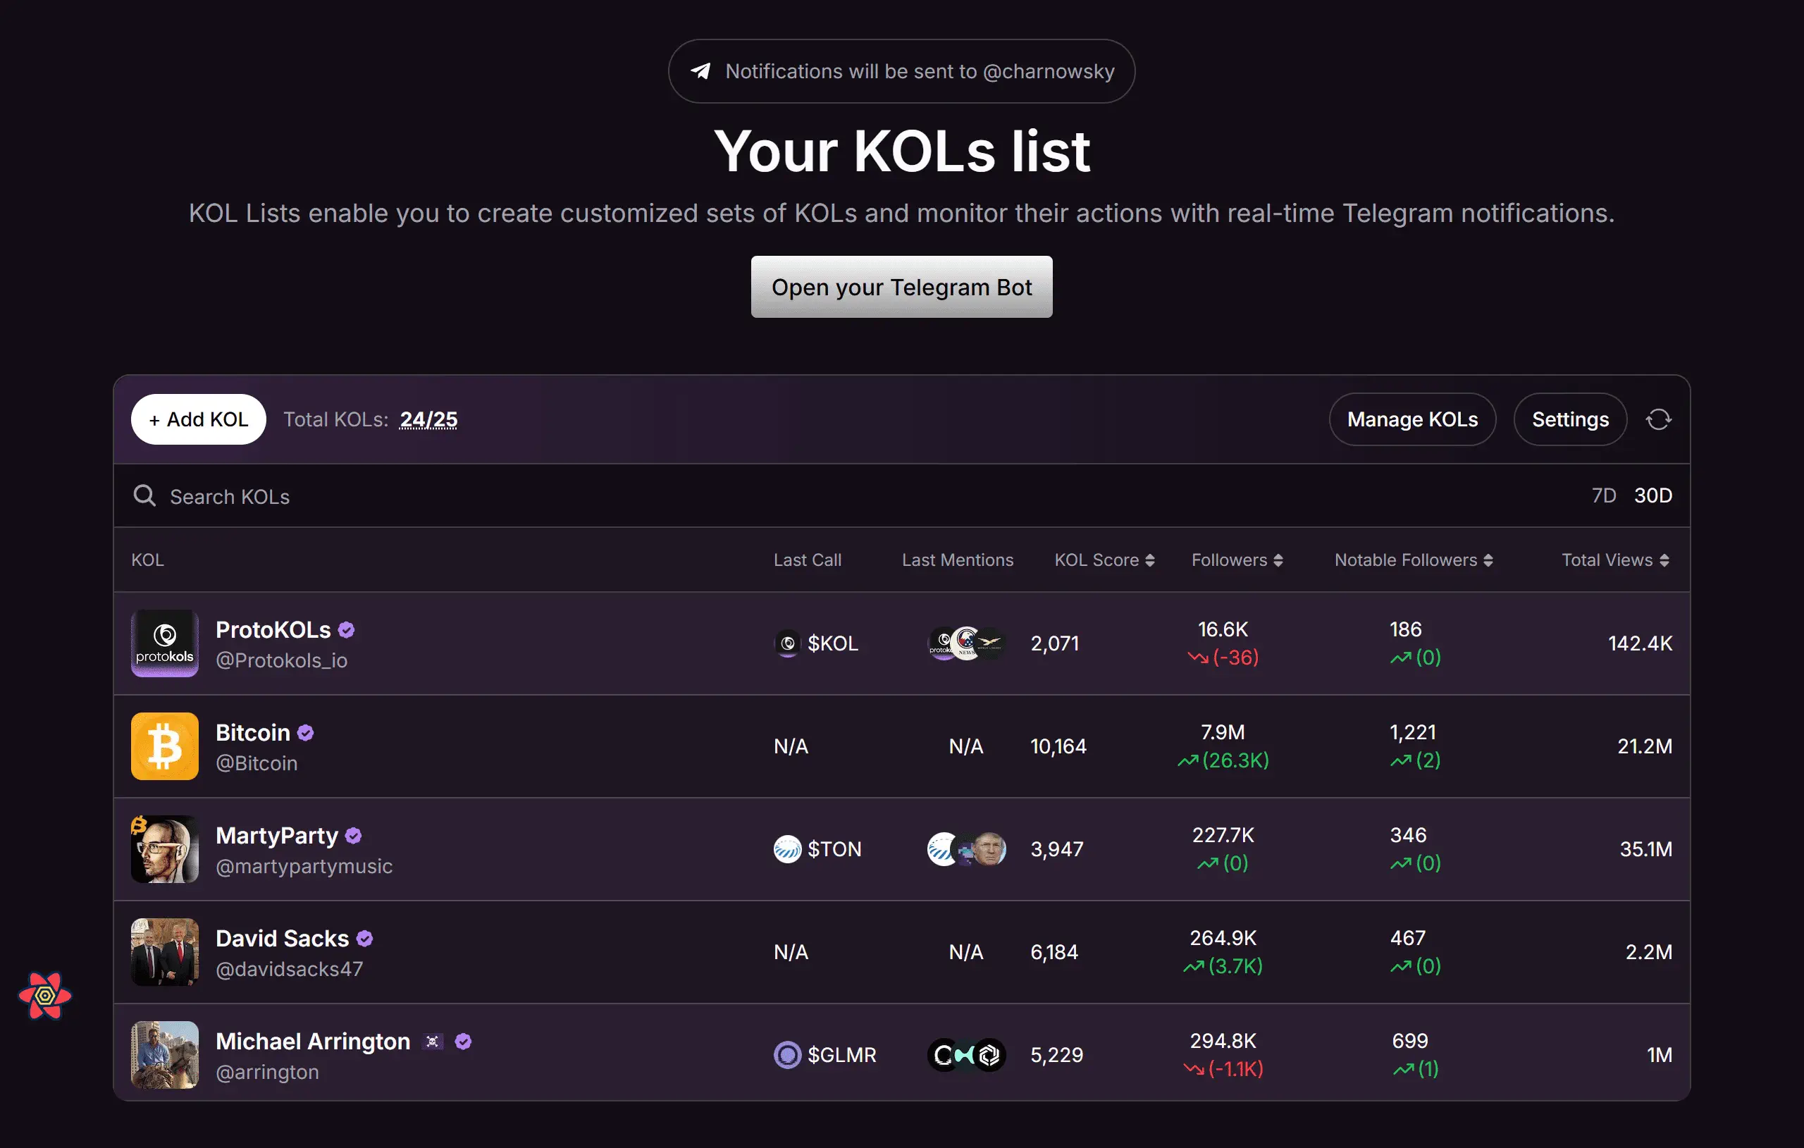Open the search magnifier icon in Search KOLs
Screen dimensions: 1804x1148
144,495
